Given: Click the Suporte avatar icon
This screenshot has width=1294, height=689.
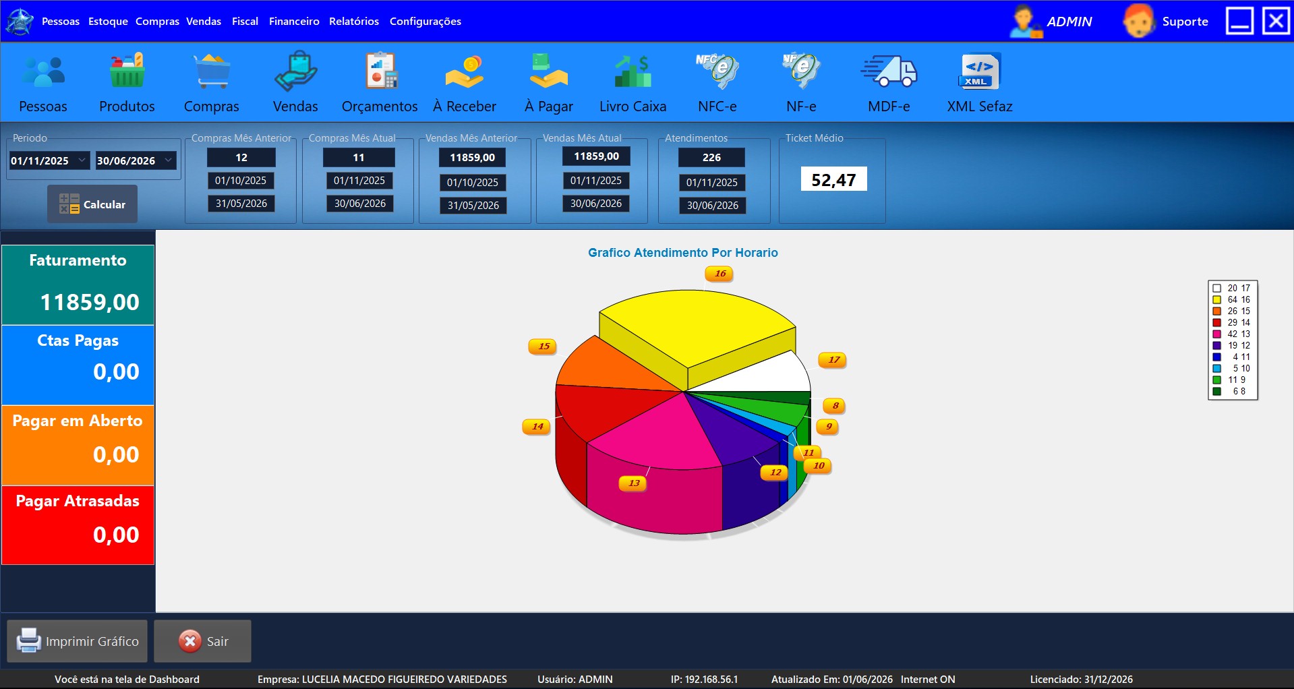Looking at the screenshot, I should click(1138, 21).
